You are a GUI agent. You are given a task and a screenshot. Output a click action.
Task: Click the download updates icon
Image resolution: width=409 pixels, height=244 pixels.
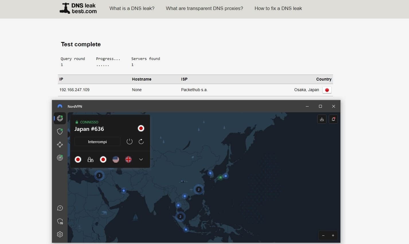click(x=322, y=119)
